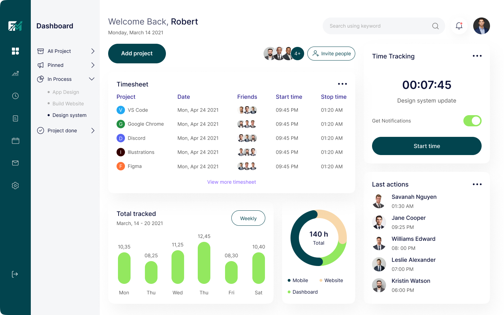Click the Thursday 12,45 green bar

click(x=204, y=262)
